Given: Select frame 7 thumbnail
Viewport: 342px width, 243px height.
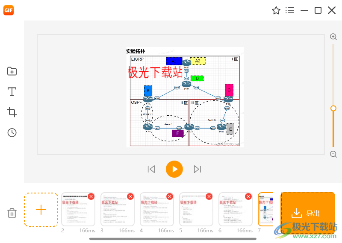Looking at the screenshot, I should click(265, 209).
